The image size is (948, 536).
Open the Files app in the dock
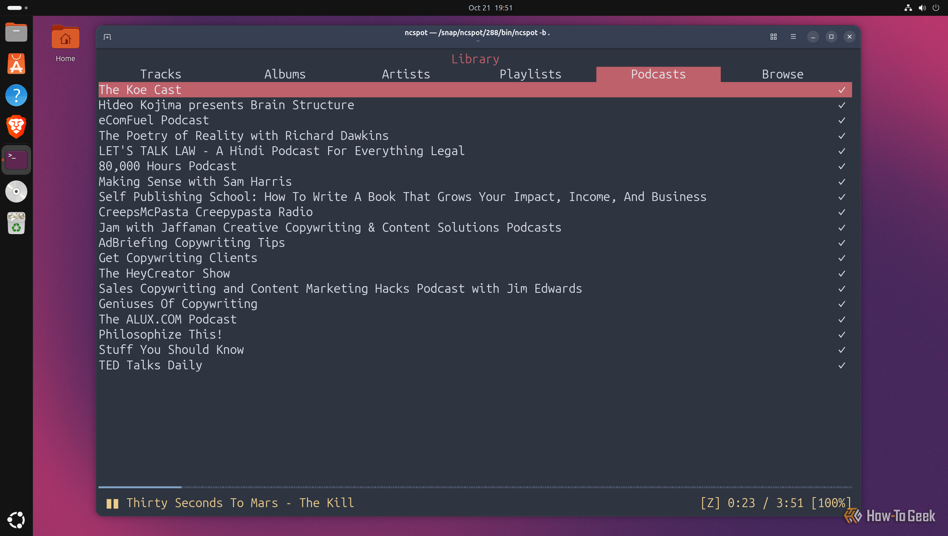16,33
